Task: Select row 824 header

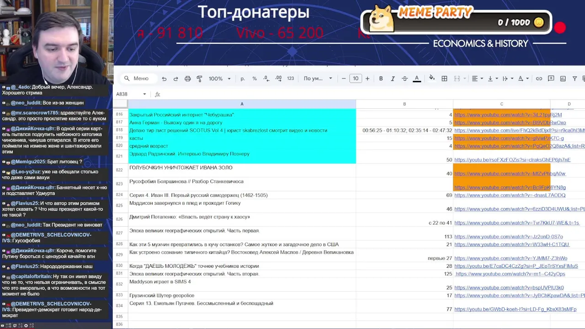Action: coord(120,195)
